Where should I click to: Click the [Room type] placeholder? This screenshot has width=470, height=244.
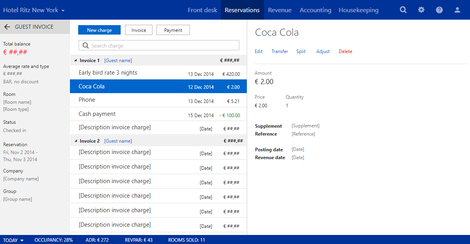pyautogui.click(x=16, y=109)
